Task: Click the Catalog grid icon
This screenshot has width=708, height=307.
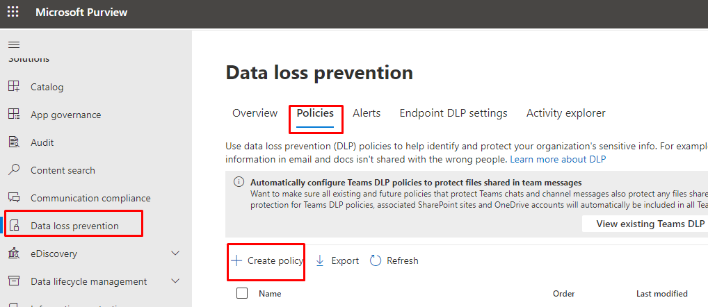Action: tap(14, 87)
